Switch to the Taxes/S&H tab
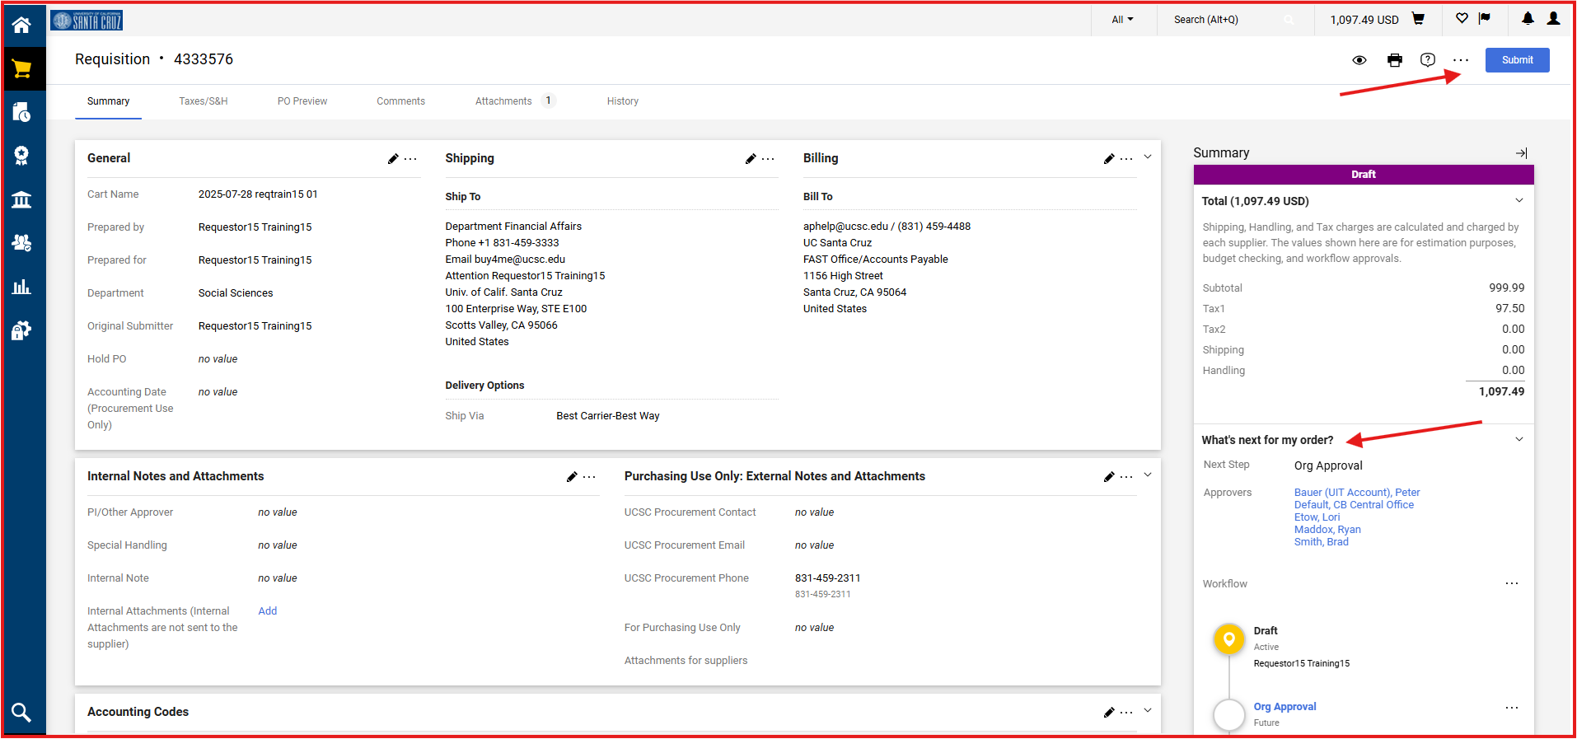This screenshot has width=1577, height=739. 204,101
